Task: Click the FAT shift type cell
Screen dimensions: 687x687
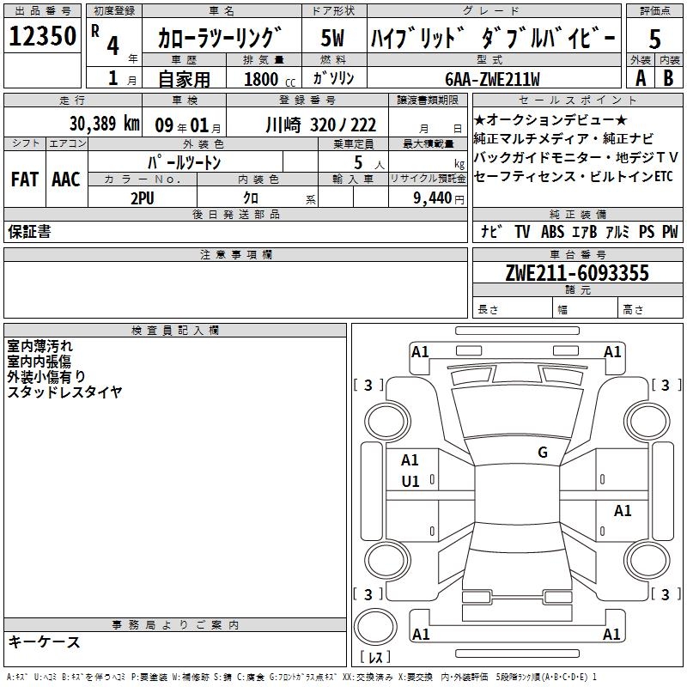Action: 25,179
